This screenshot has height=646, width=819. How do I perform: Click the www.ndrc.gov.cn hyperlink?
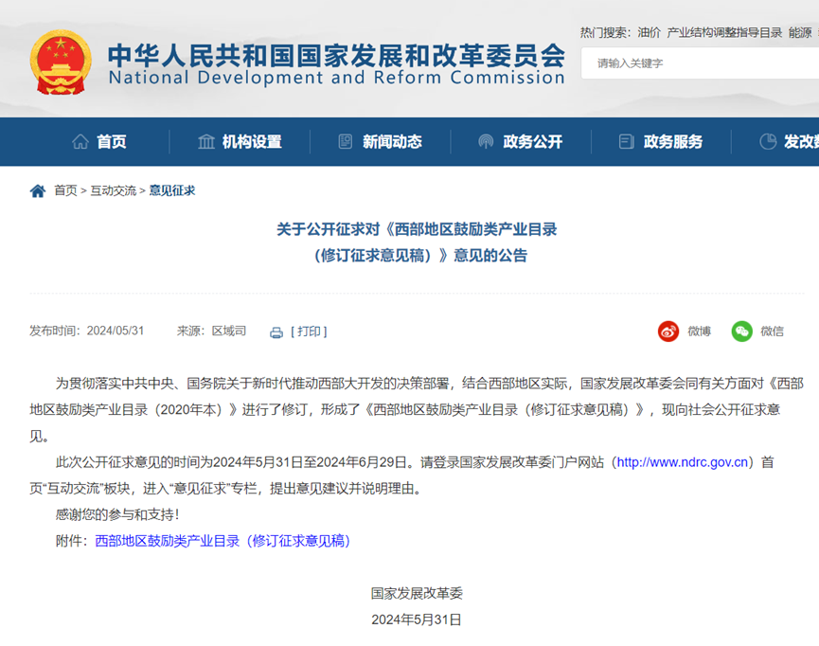pyautogui.click(x=684, y=462)
